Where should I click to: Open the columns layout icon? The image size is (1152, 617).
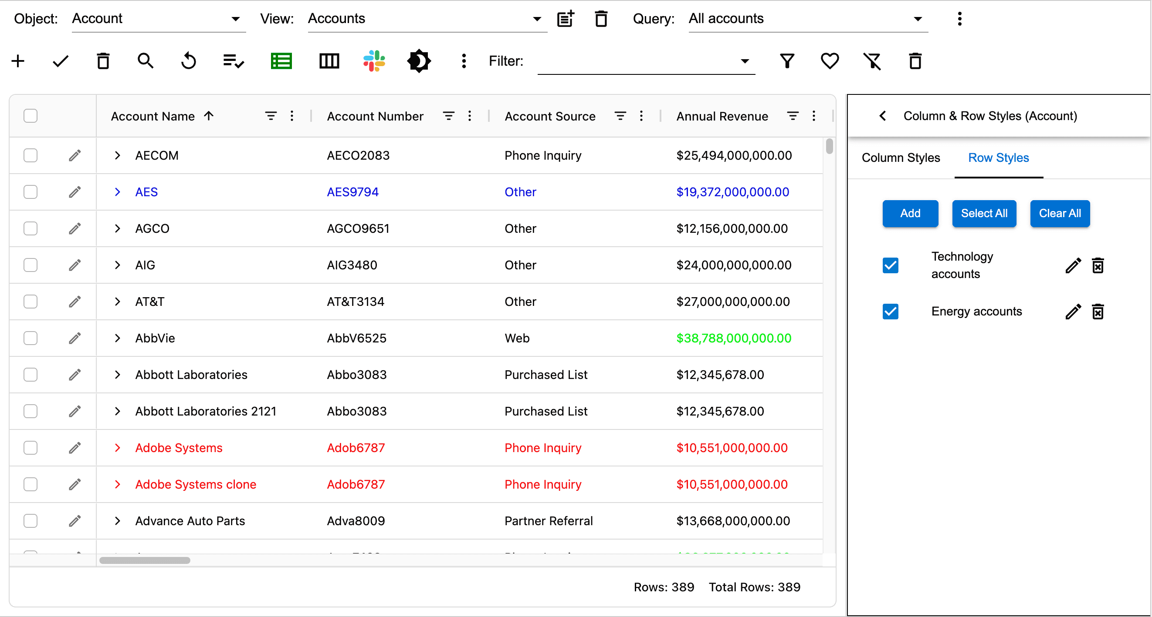coord(329,61)
